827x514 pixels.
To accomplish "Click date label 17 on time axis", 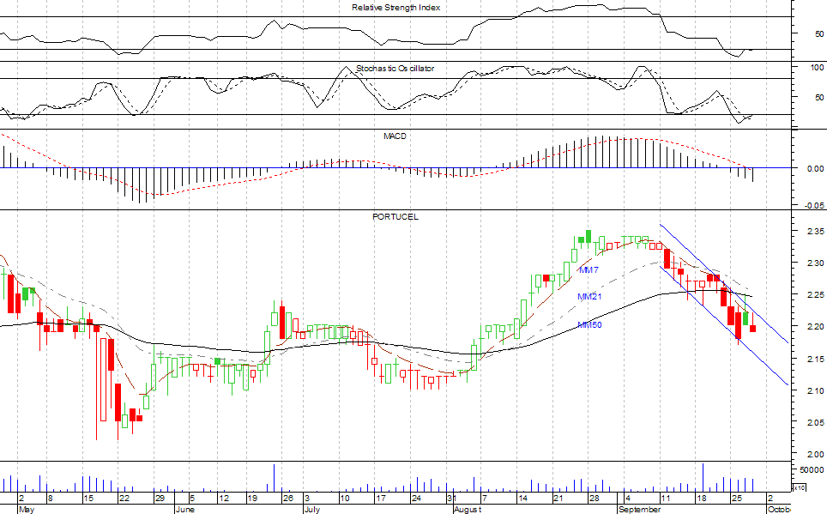I will coord(380,499).
